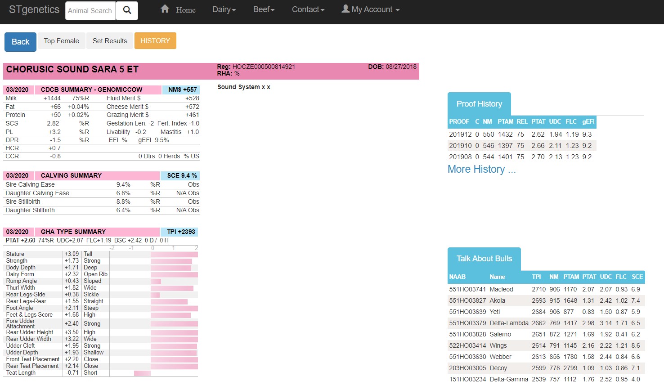
Task: Open the Beef dropdown menu
Action: click(264, 9)
